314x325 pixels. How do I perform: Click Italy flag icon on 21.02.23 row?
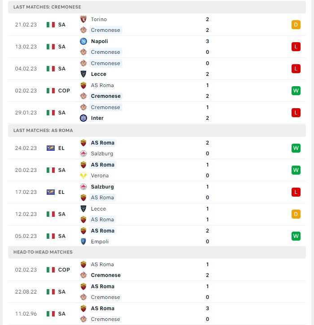[x=51, y=25]
